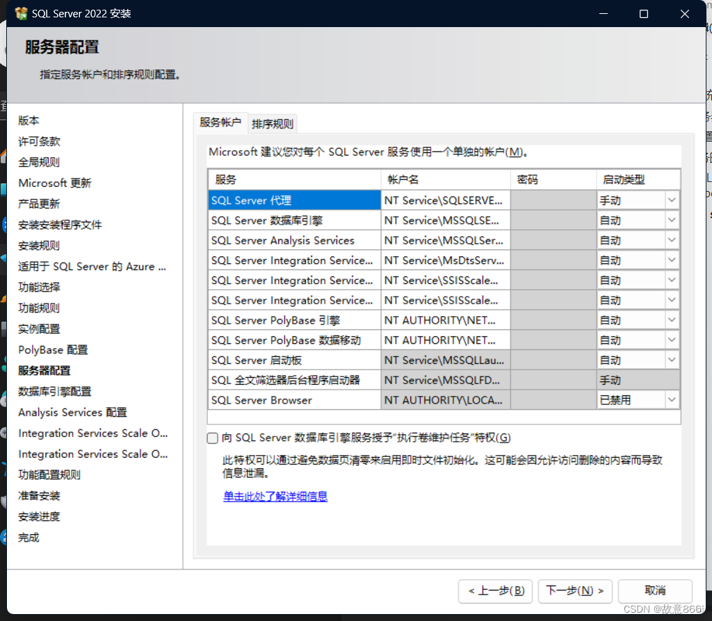Open startup type dropdown for SQL Server 数据库引擎

(672, 220)
